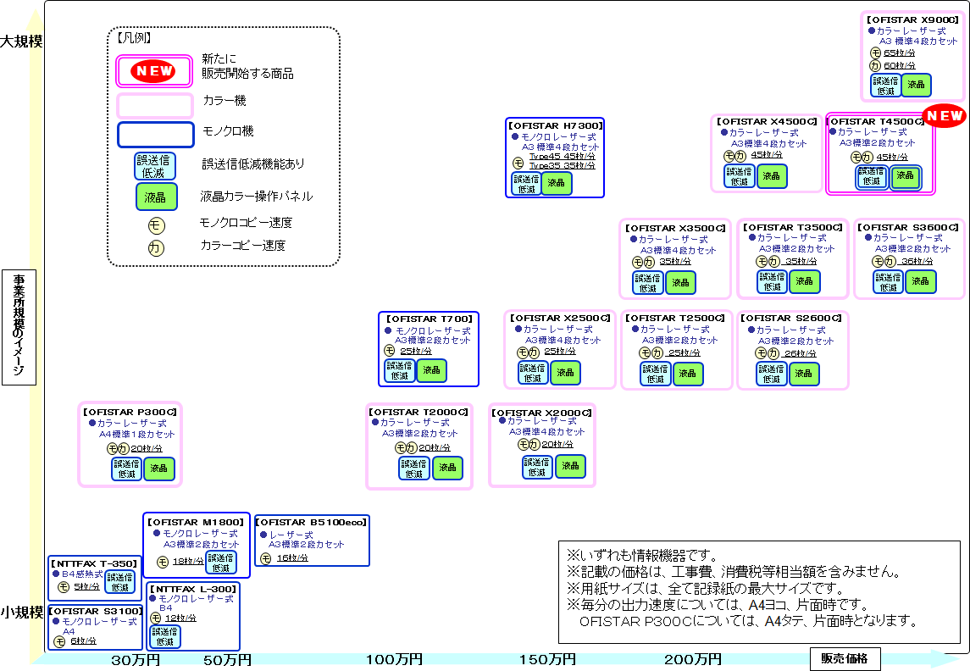Click the green 液晶 badge in the legend
The image size is (970, 671).
click(x=156, y=197)
